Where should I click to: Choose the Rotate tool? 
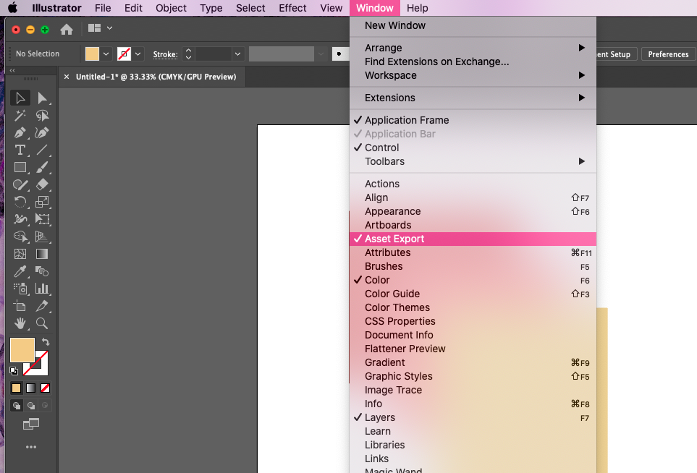coord(20,202)
